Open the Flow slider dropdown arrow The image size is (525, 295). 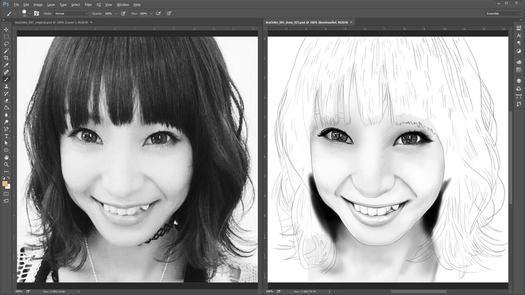point(151,14)
